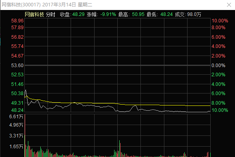
Task: Click the 55.74 price axis label
Action: tap(18, 46)
